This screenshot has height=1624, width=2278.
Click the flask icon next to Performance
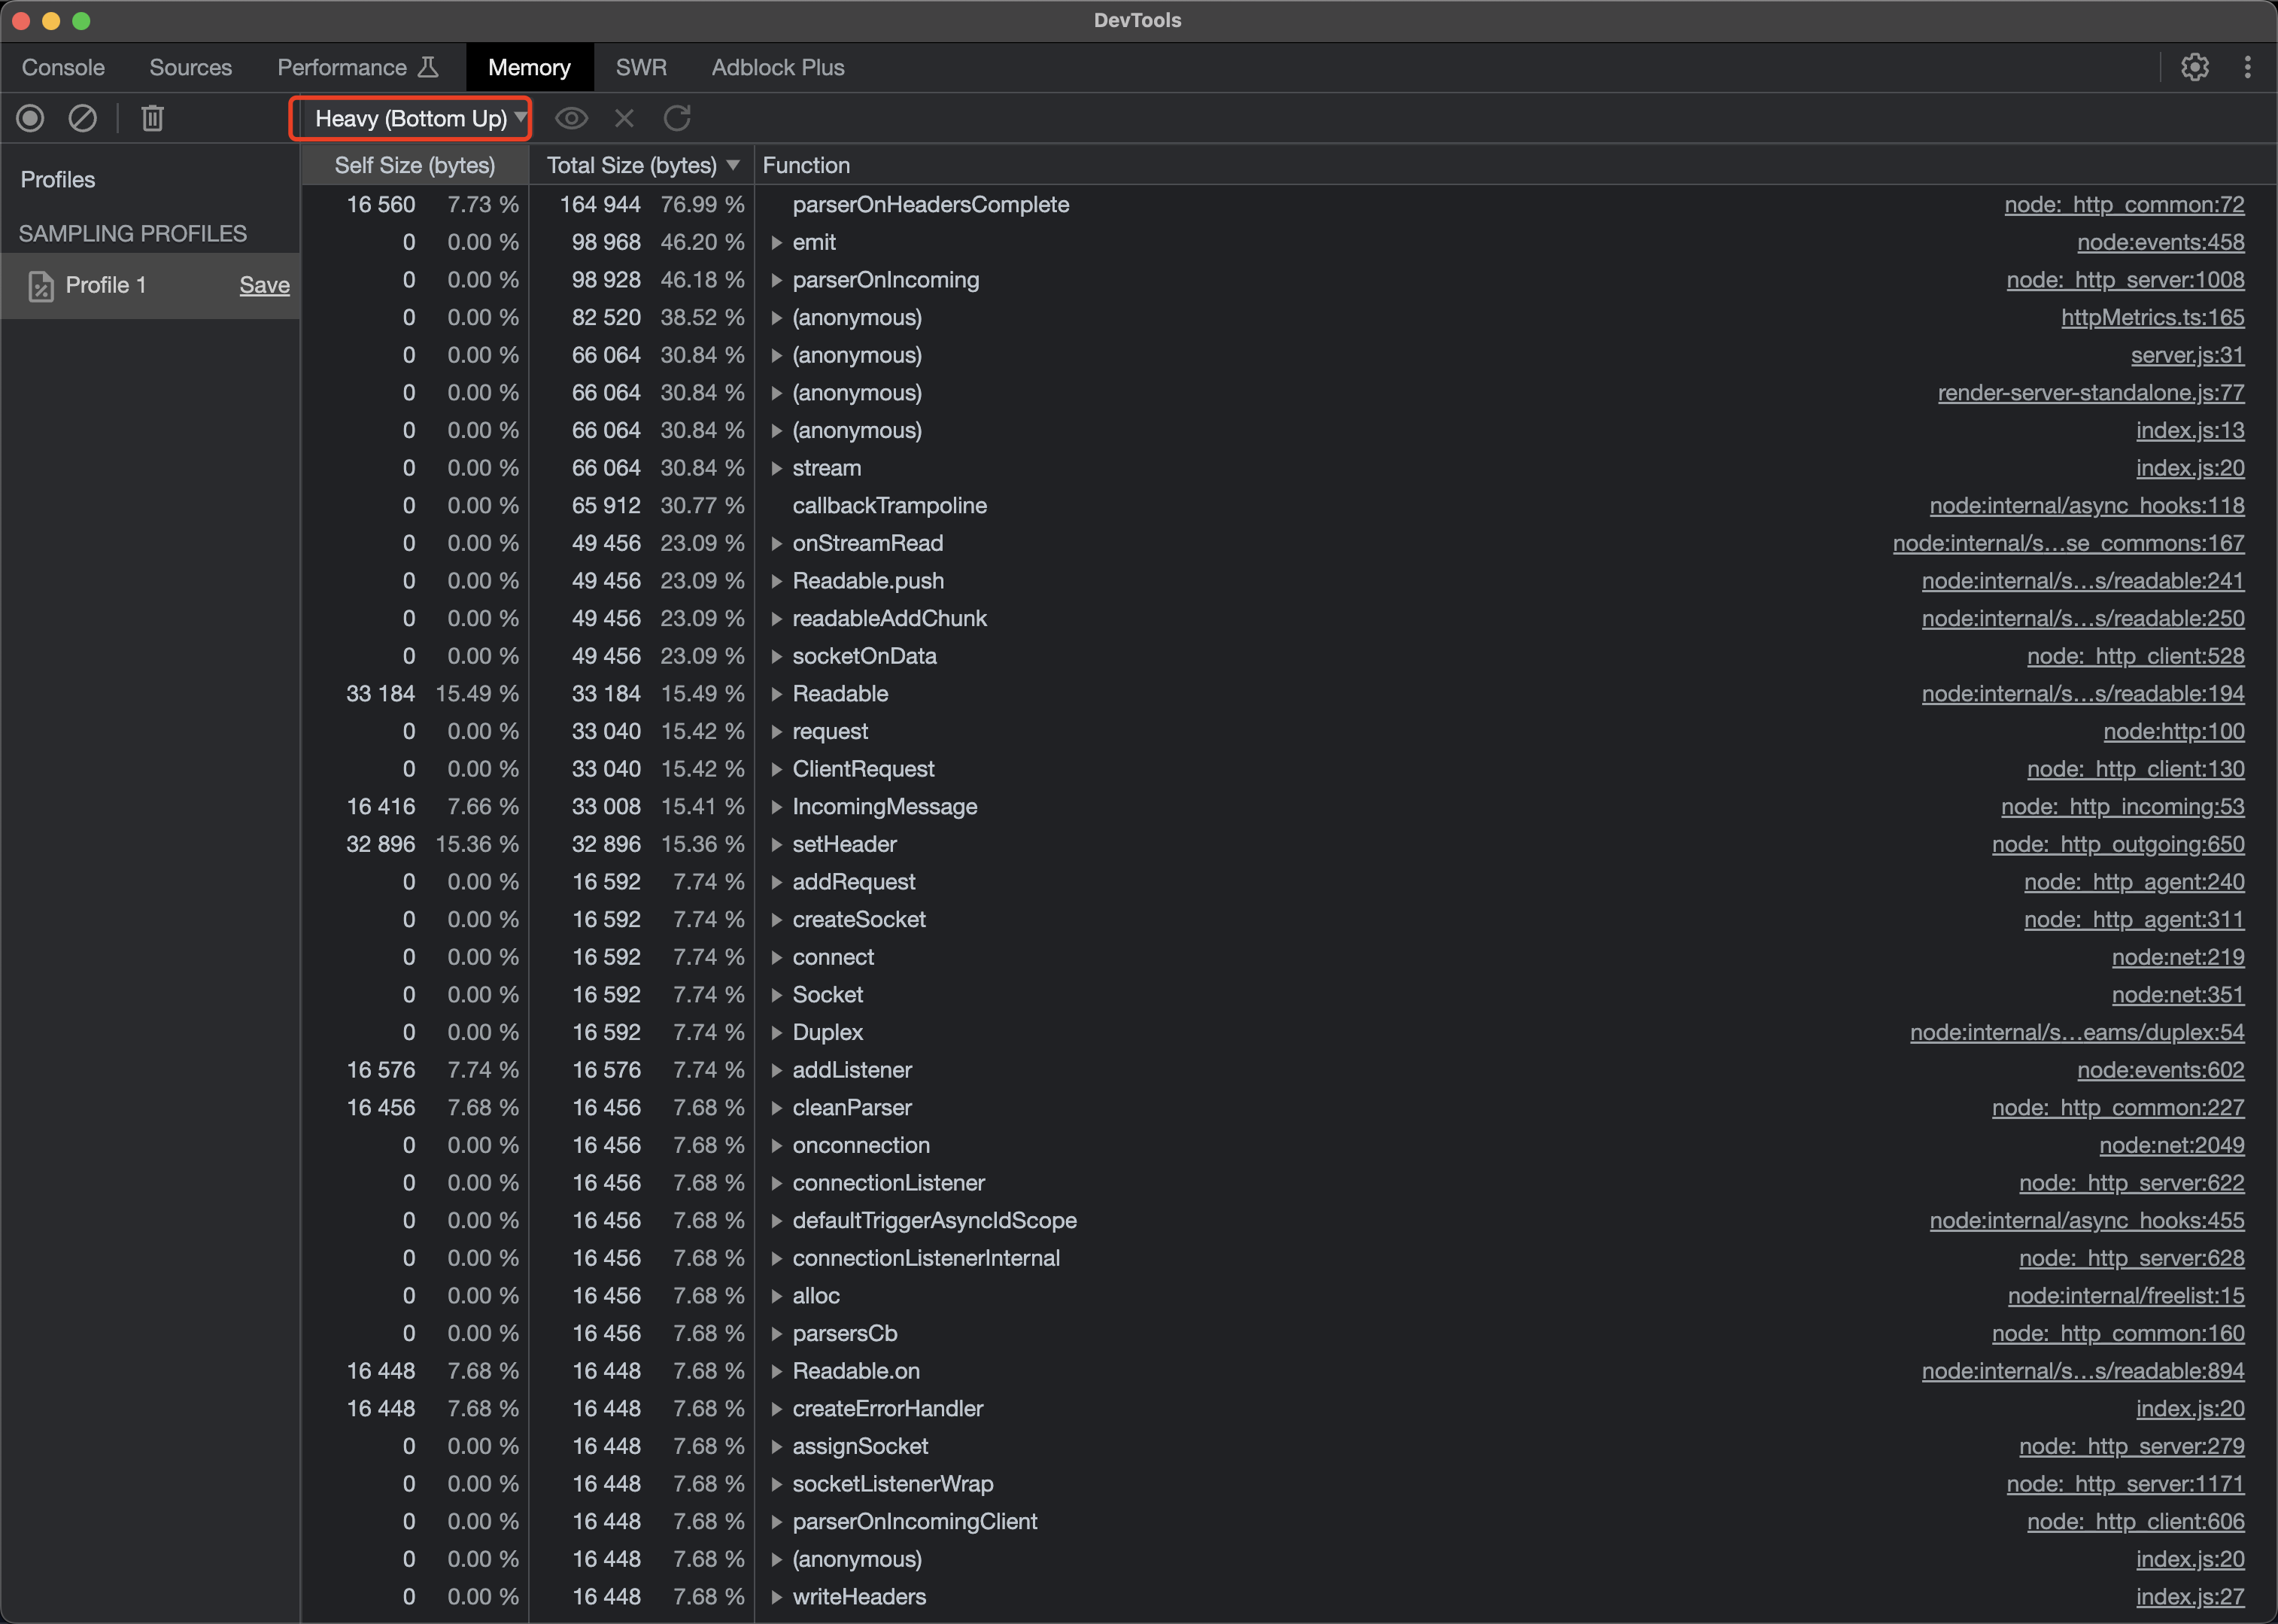428,67
